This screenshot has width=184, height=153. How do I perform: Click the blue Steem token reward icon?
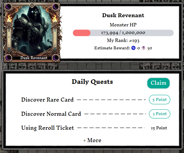pos(133,48)
